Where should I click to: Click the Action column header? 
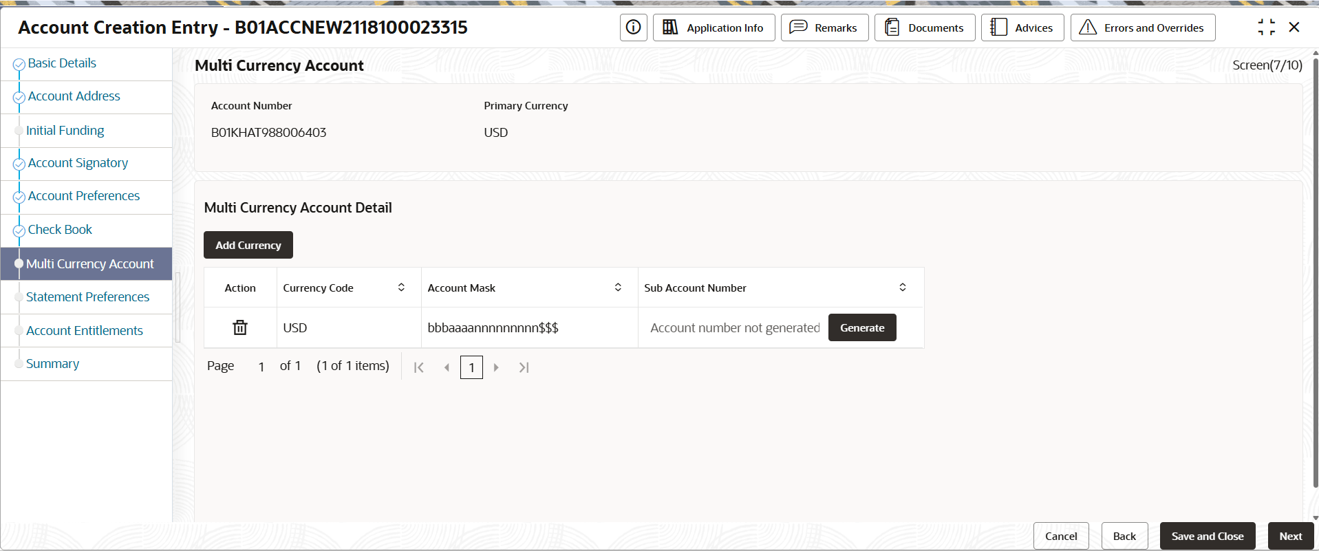[240, 288]
